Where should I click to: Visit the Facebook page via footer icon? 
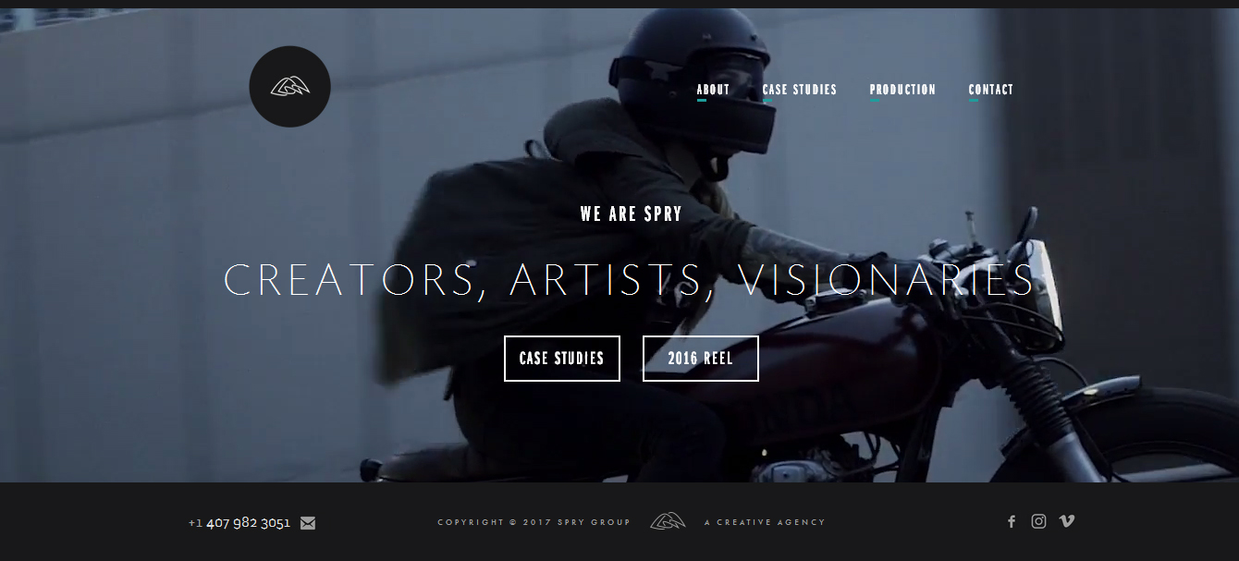tap(1012, 522)
